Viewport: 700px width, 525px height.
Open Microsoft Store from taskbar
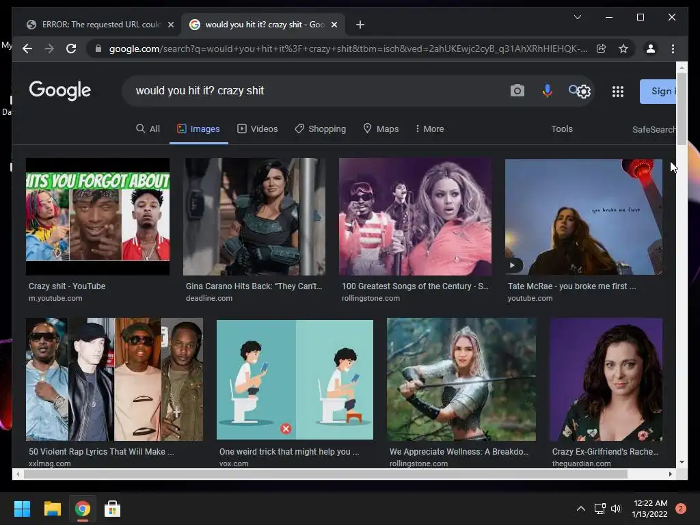(112, 509)
